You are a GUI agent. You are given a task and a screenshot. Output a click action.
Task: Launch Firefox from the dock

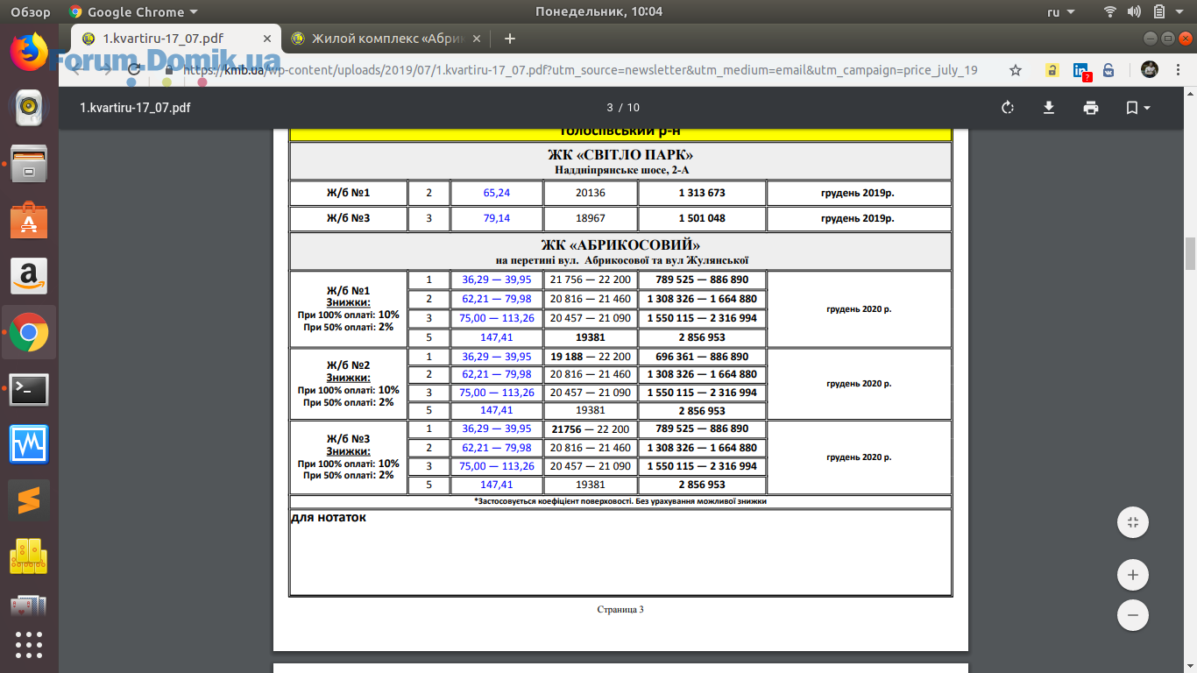[x=29, y=52]
